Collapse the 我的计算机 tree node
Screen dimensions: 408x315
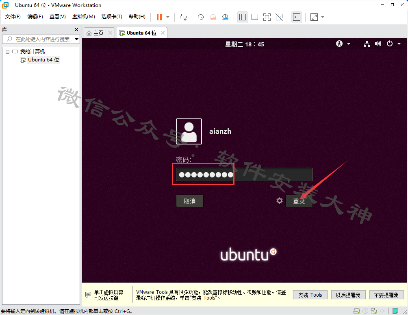pos(8,52)
